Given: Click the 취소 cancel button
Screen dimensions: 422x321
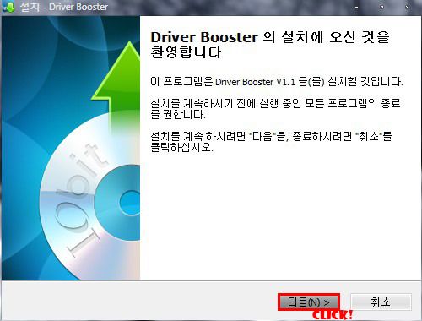Looking at the screenshot, I should (x=381, y=302).
